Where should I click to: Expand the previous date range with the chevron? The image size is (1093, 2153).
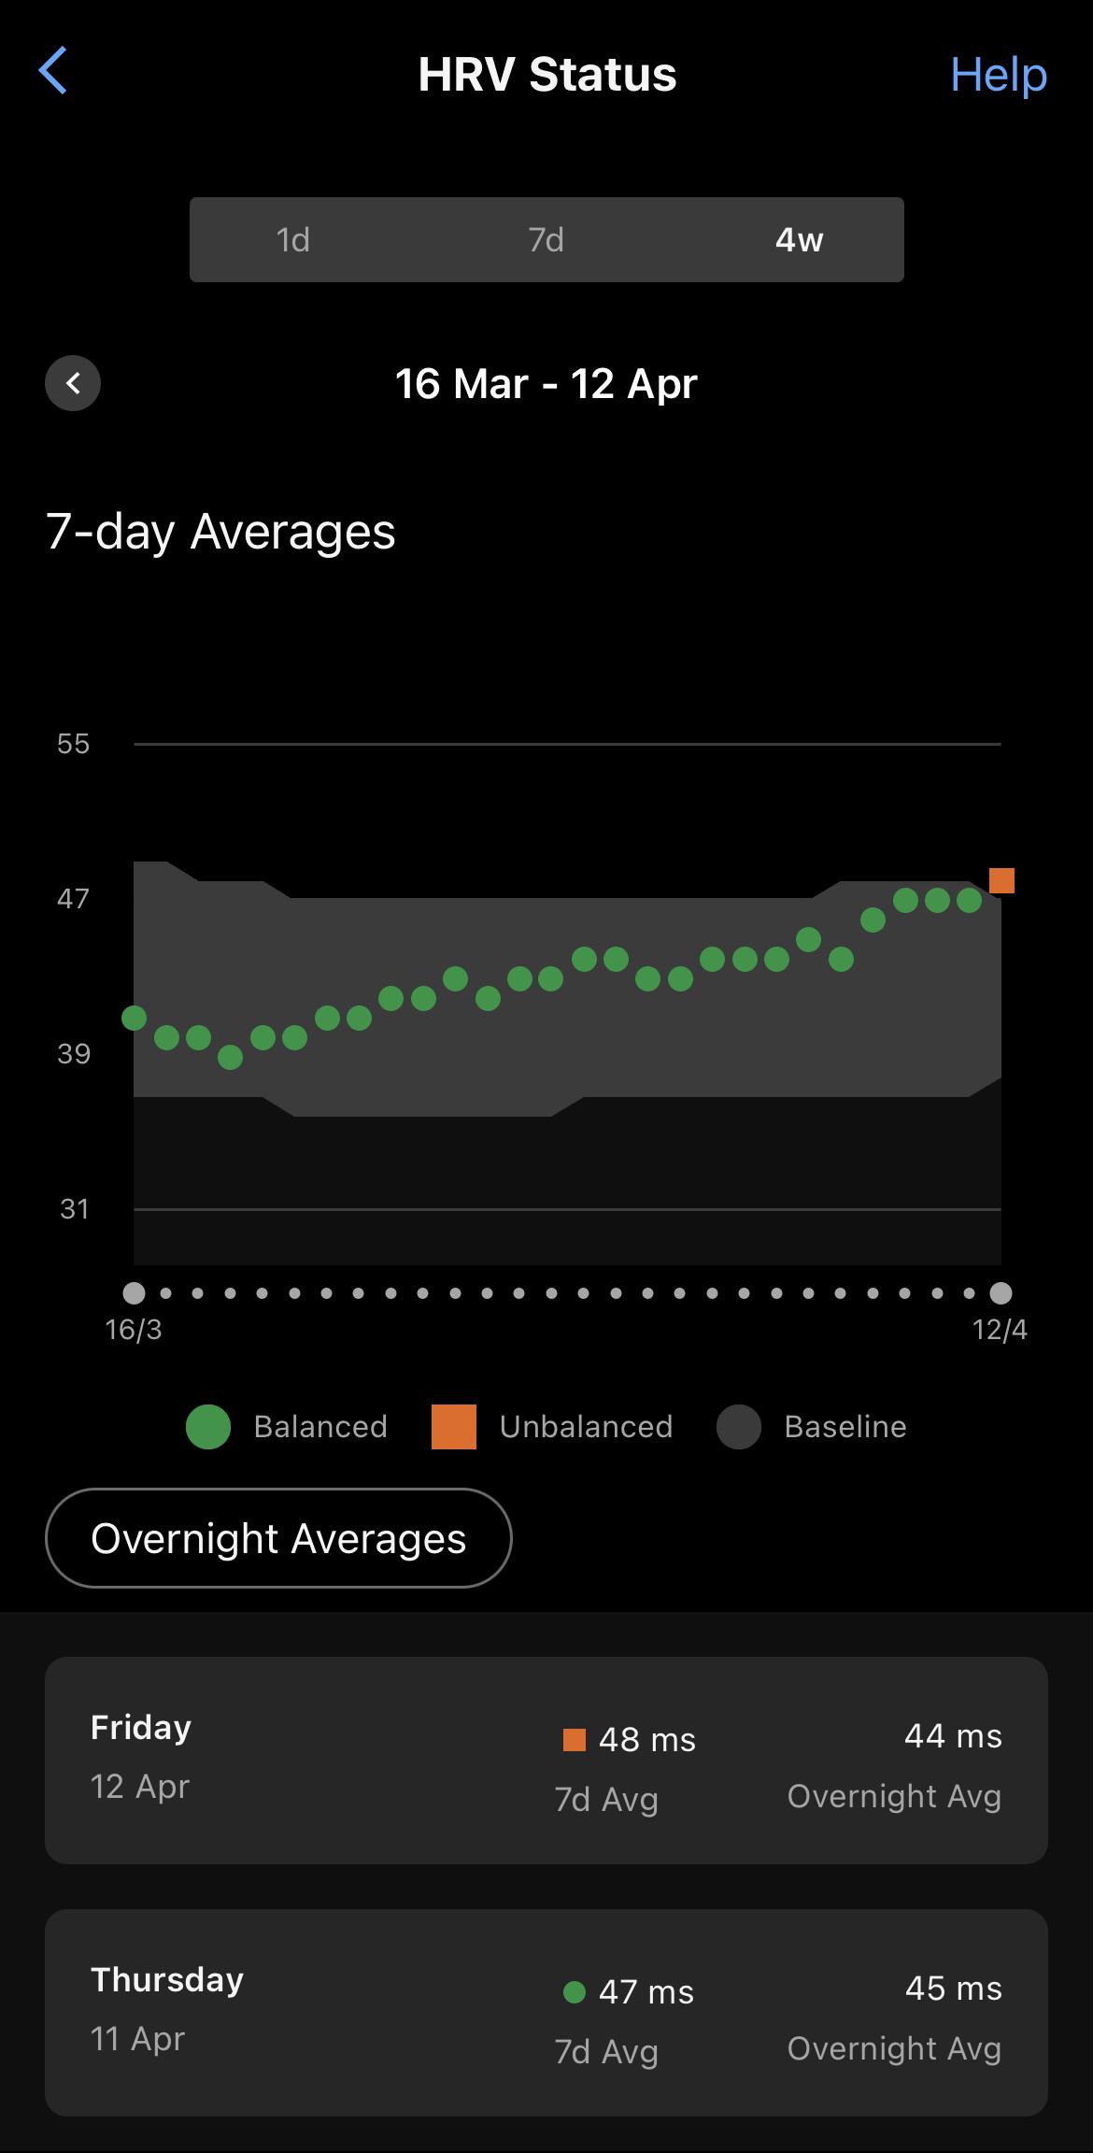click(x=73, y=383)
